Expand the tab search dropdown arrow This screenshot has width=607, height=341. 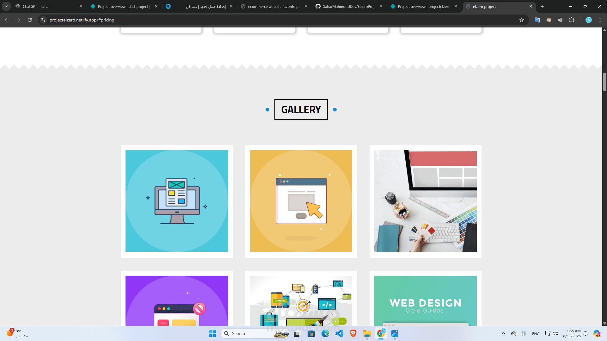pyautogui.click(x=6, y=6)
